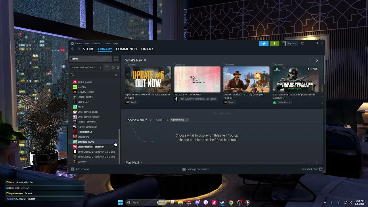Image resolution: width=368 pixels, height=207 pixels.
Task: Go back with the Steam back arrow
Action: pos(72,49)
